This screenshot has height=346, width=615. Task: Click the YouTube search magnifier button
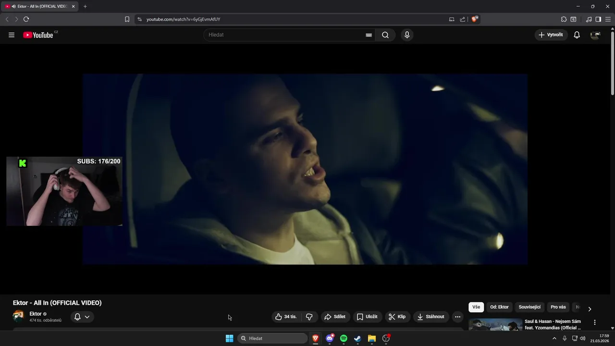pyautogui.click(x=385, y=35)
